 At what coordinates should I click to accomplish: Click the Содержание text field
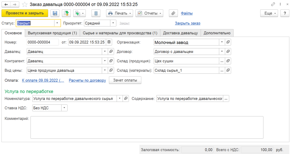190,98
